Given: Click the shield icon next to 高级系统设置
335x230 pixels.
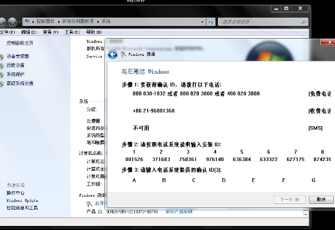Looking at the screenshot, I should (x=2, y=84).
